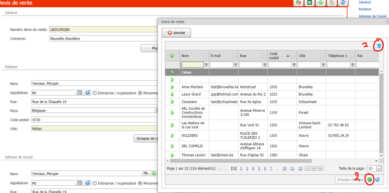Go to Adresse du travail section link

pos(372,16)
